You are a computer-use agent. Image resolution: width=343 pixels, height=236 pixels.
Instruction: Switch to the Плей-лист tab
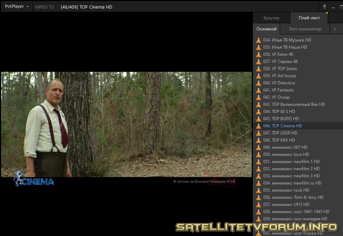click(x=309, y=18)
